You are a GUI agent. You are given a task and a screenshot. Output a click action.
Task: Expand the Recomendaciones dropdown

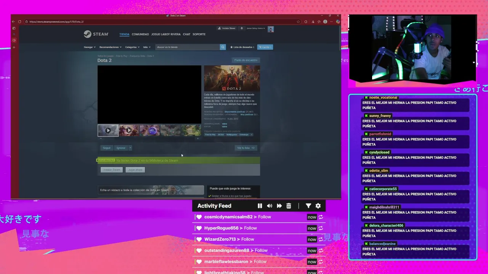pos(110,47)
